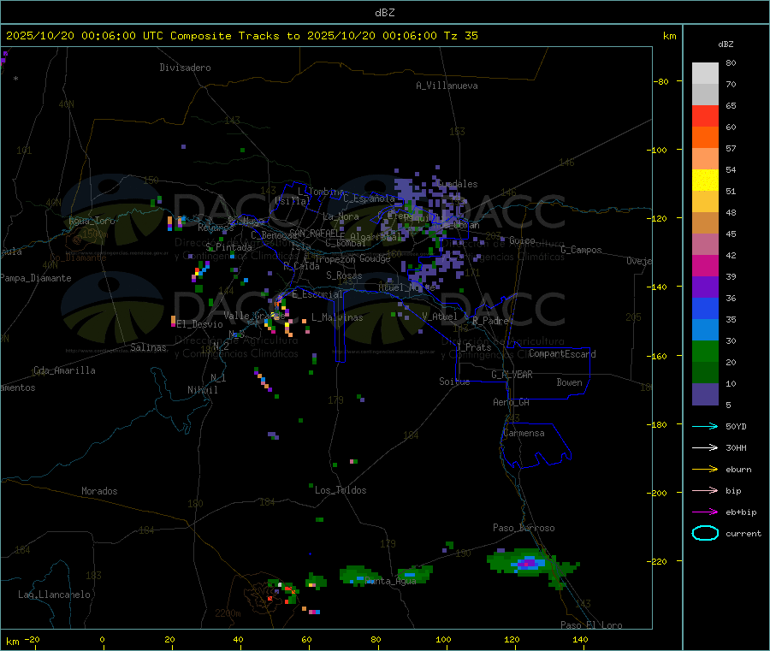Click the pink bip arrow in legend

pyautogui.click(x=705, y=490)
